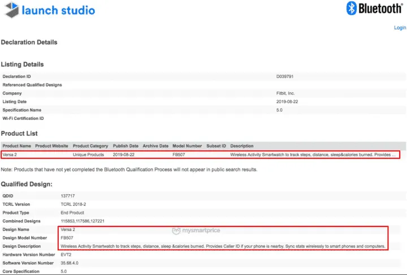The height and width of the screenshot is (275, 407).
Task: Click the Description column header
Action: coord(242,146)
